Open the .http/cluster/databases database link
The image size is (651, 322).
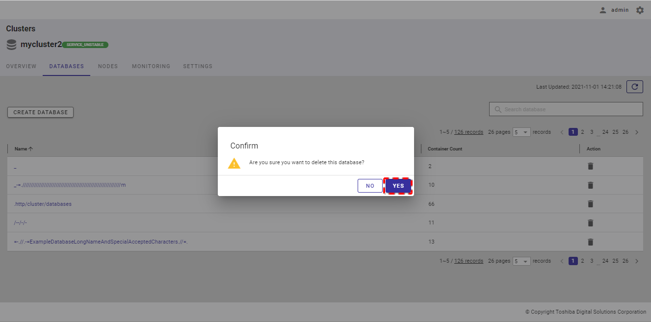[43, 204]
